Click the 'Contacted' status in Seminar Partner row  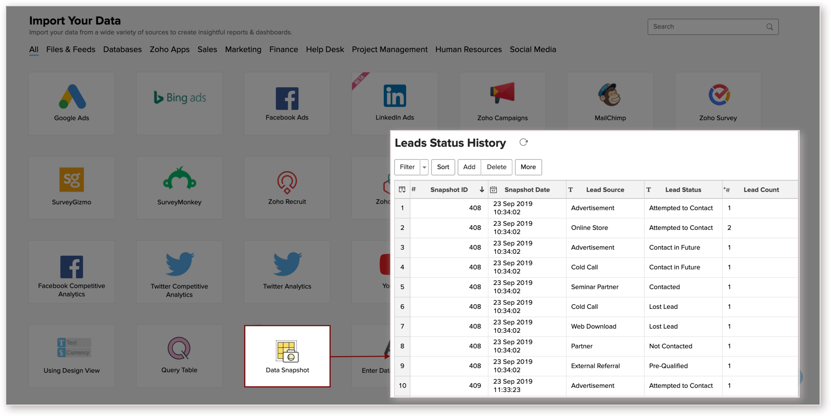pyautogui.click(x=683, y=287)
